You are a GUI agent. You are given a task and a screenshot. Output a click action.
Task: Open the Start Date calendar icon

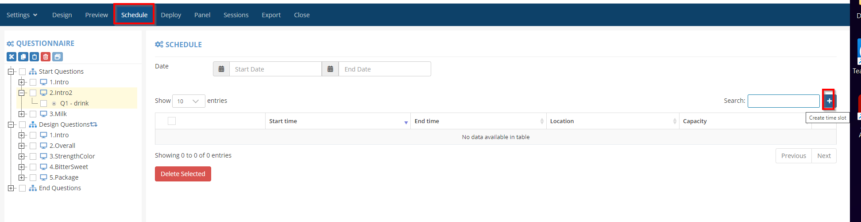[221, 69]
